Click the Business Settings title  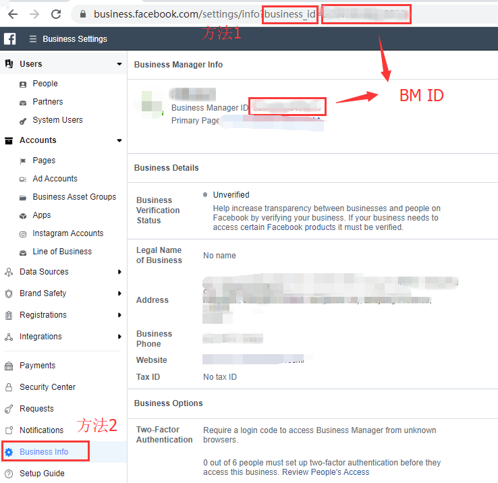click(x=75, y=38)
